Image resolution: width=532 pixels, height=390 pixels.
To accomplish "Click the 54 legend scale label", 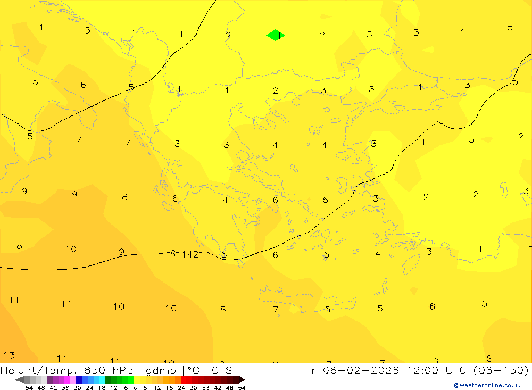I will click(x=242, y=388).
